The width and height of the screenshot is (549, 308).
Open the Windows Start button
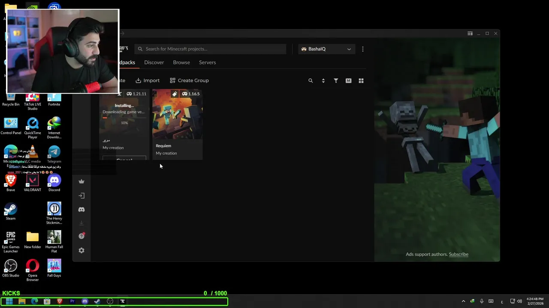9,301
